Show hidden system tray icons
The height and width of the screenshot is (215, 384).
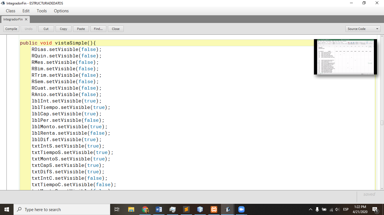pyautogui.click(x=310, y=209)
